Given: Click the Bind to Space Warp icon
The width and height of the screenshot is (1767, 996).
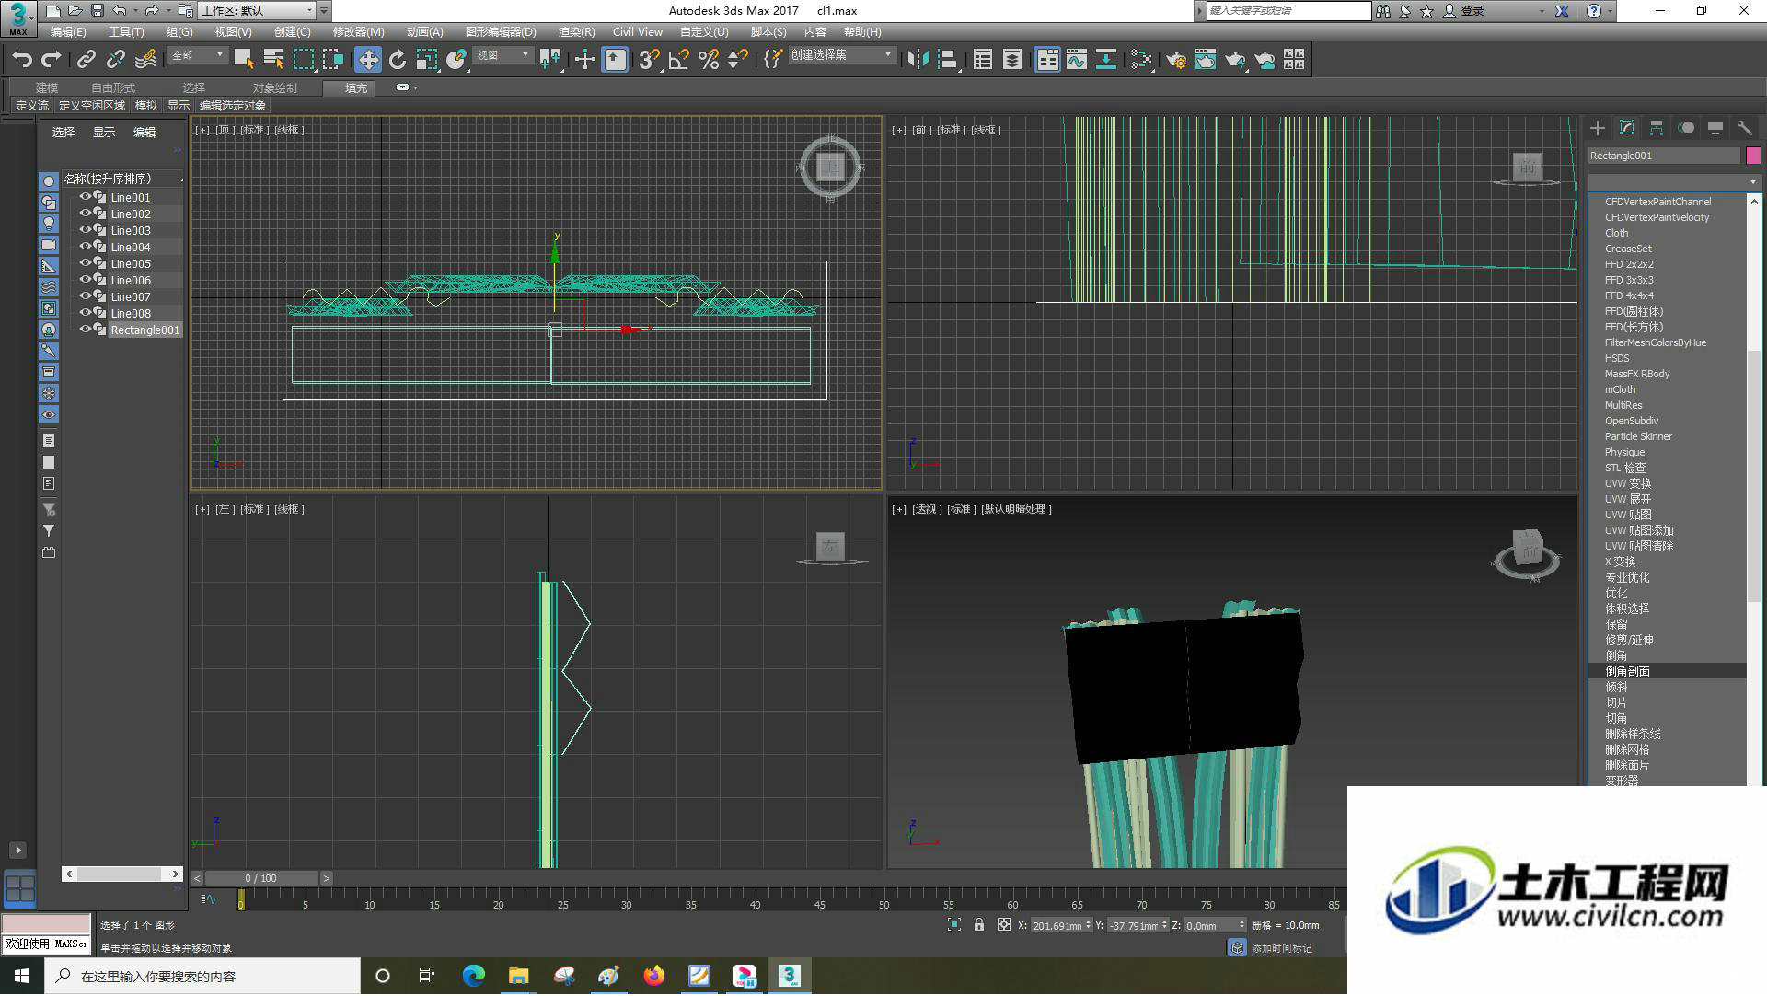Looking at the screenshot, I should point(145,60).
